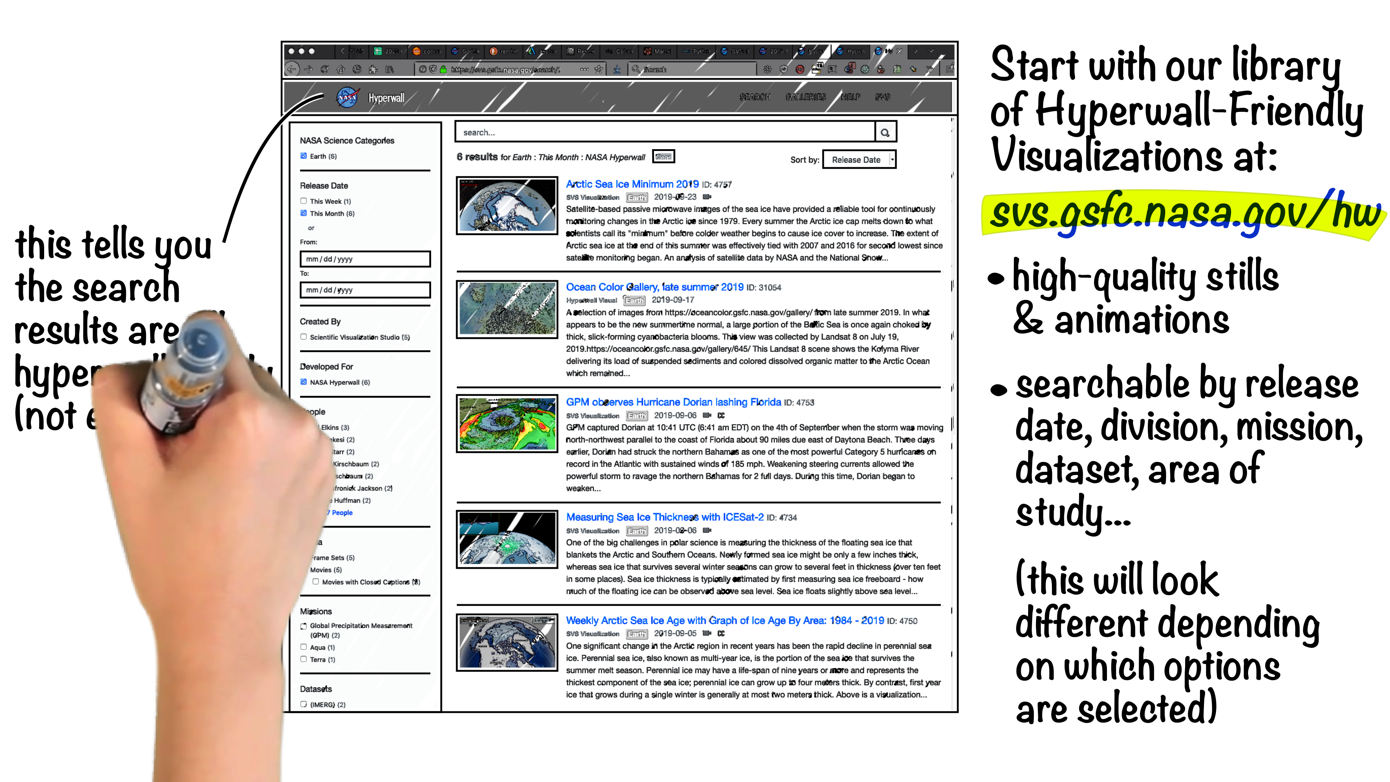Open the library bookshelf icon
Image resolution: width=1390 pixels, height=782 pixels.
[389, 69]
